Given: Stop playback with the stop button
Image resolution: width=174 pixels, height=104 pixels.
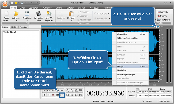Looking at the screenshot, I should (x=44, y=95).
